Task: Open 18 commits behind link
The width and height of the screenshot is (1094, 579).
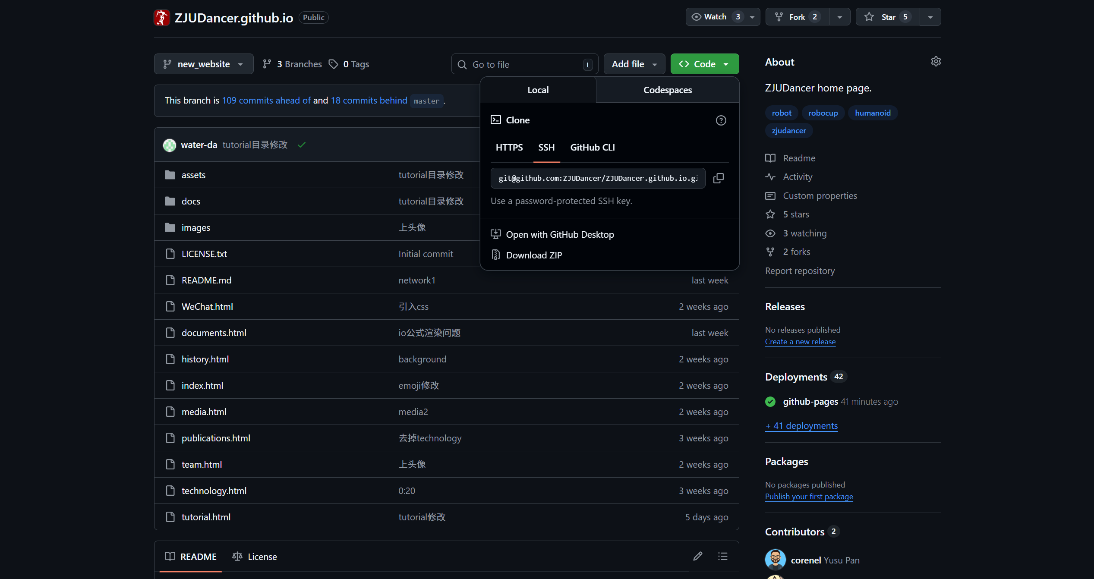Action: click(x=369, y=100)
